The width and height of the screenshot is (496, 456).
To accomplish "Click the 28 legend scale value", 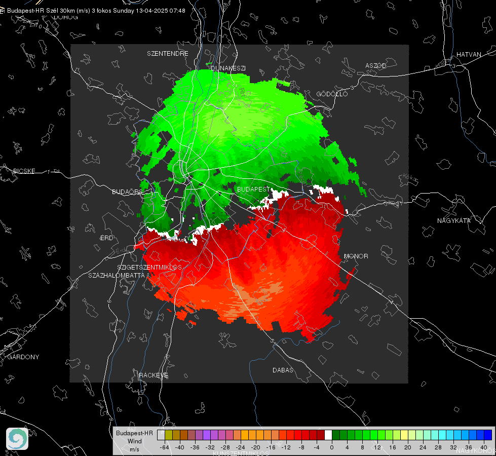I will tap(438, 447).
